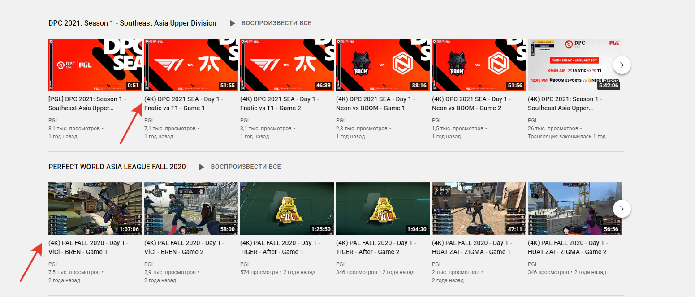This screenshot has height=297, width=695.
Task: Open title '[PGL] DPC 2021: Season 1' video
Action: point(87,103)
